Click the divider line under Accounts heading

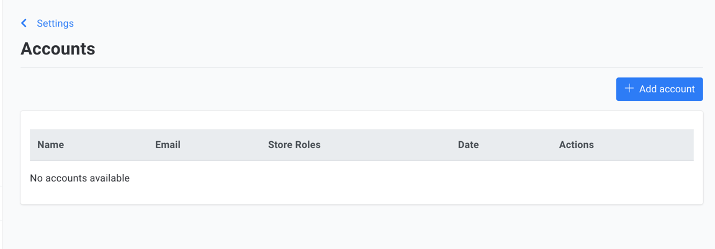tap(362, 68)
